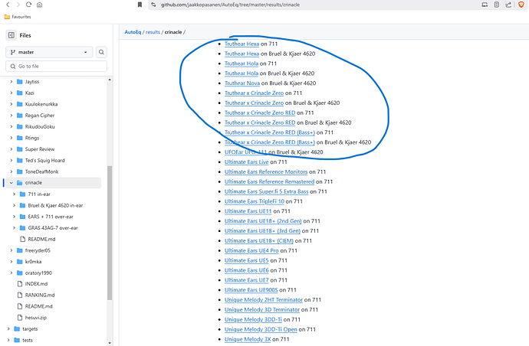Open Ultimate Ears UE4 Pro link
The height and width of the screenshot is (346, 529).
pos(251,250)
